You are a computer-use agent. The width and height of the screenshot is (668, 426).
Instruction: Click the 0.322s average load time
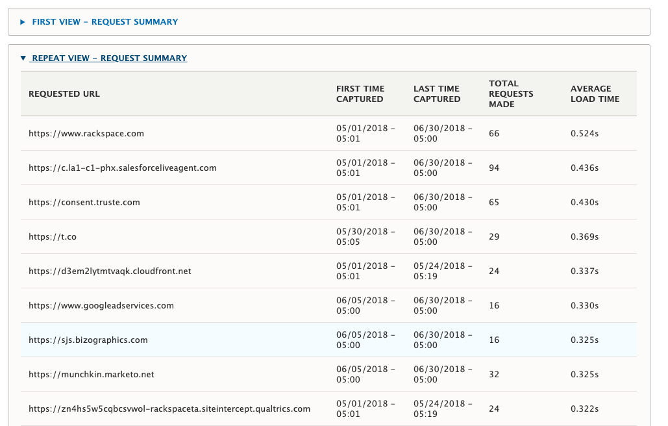point(584,409)
